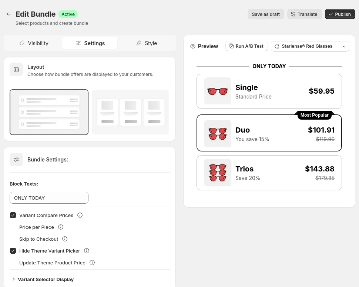The image size is (359, 287).
Task: Click the 'Save 20%' text
Action: [248, 178]
